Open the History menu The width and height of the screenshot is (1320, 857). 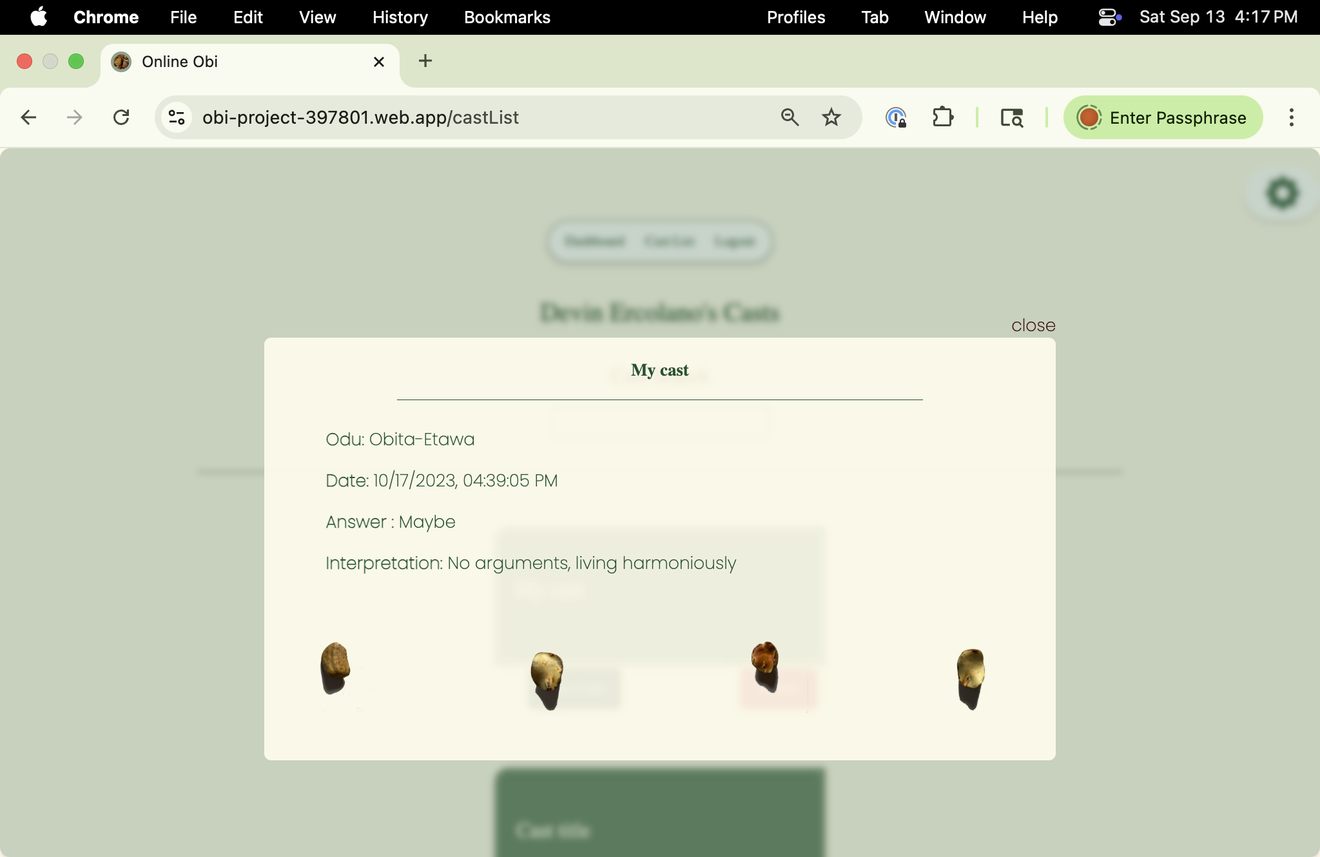400,17
